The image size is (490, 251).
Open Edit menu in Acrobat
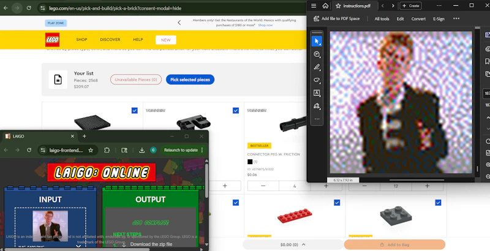click(401, 19)
